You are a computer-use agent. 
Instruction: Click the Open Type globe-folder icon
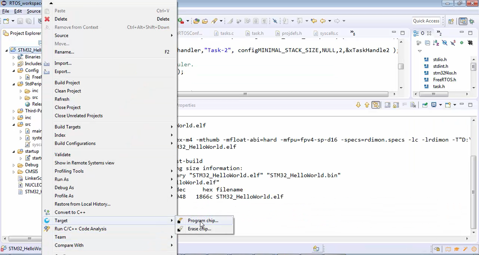196,21
